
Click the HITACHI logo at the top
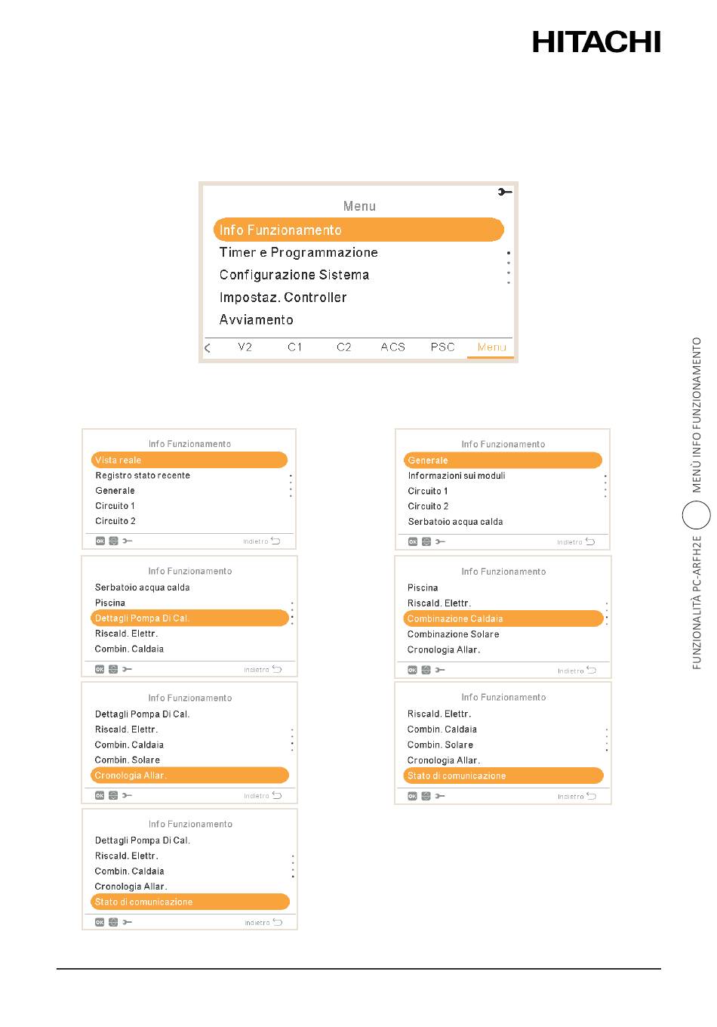(x=596, y=42)
